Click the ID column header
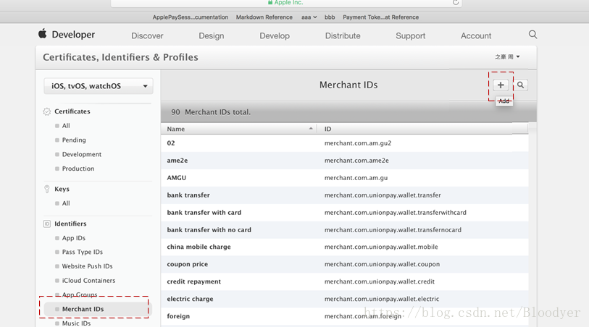 click(328, 129)
